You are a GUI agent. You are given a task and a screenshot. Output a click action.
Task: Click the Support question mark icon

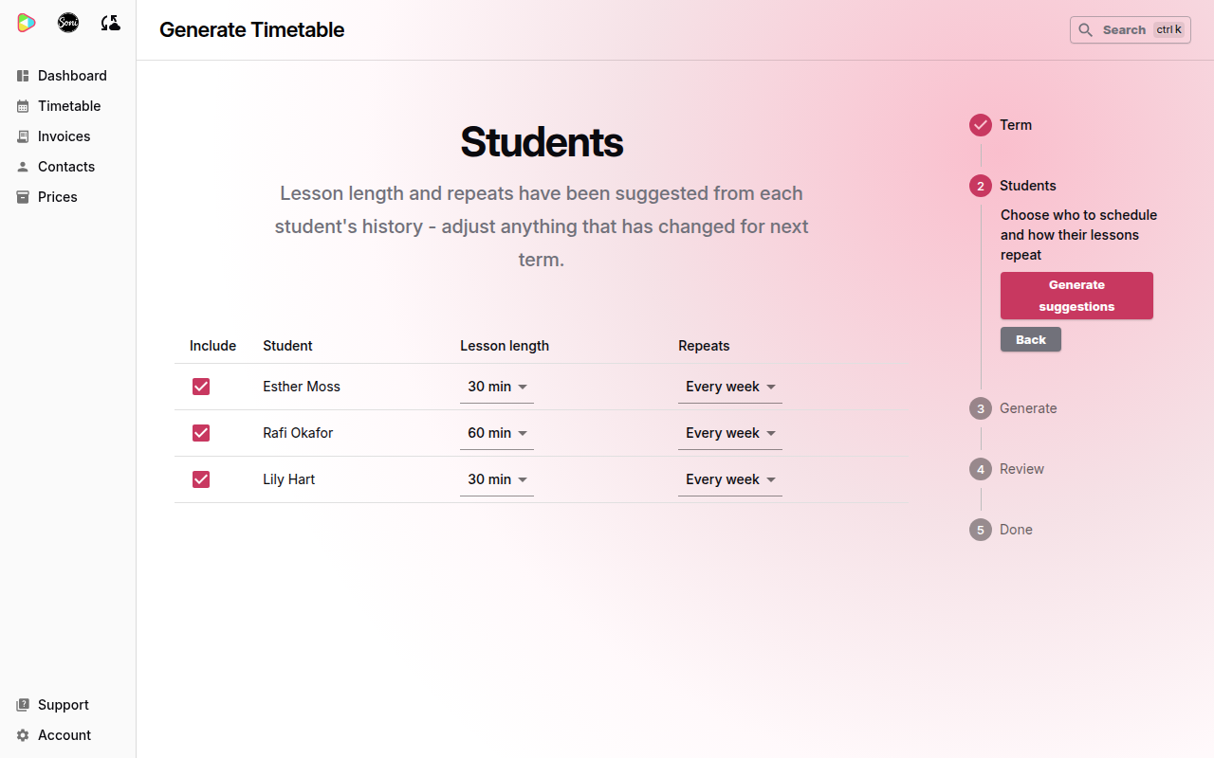(x=23, y=705)
